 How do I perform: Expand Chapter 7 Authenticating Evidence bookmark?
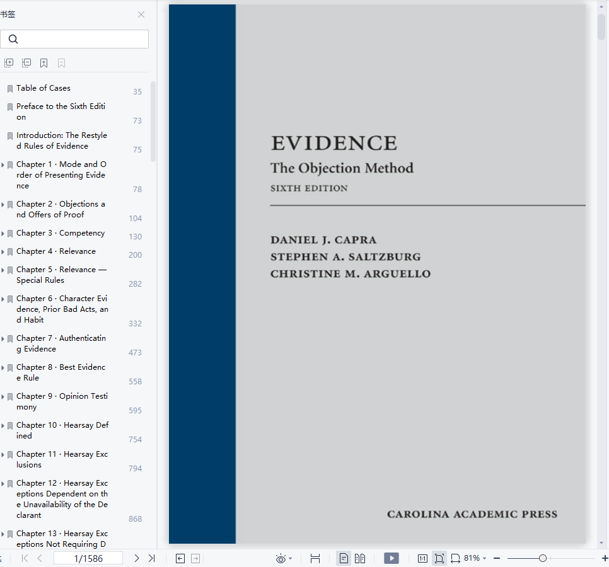[3, 339]
